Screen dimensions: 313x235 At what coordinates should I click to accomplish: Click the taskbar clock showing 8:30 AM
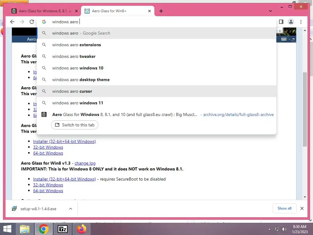(300, 229)
